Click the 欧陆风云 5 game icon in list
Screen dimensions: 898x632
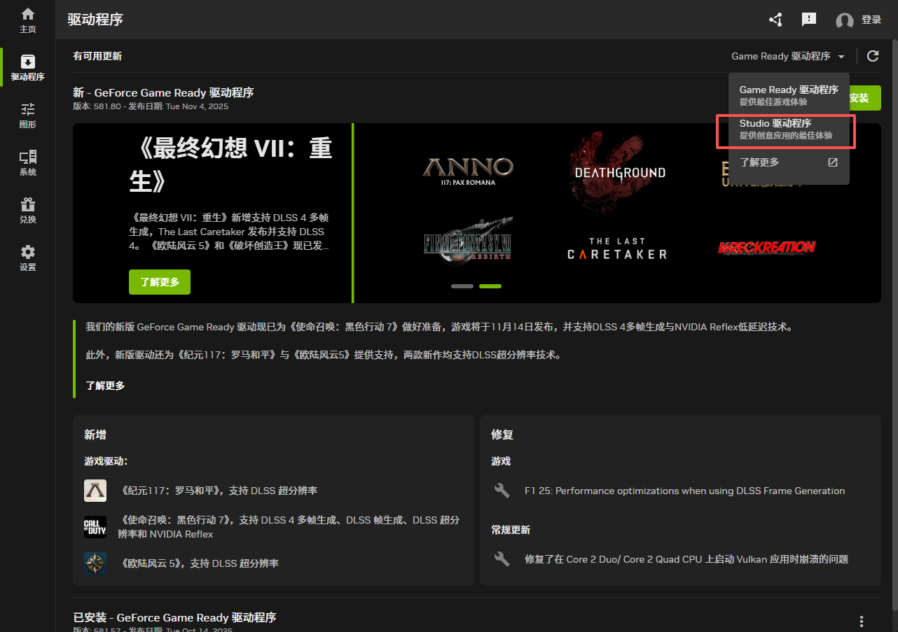(x=95, y=563)
